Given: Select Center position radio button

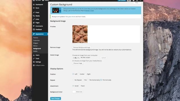Looking at the screenshot, I should (x=78, y=74).
